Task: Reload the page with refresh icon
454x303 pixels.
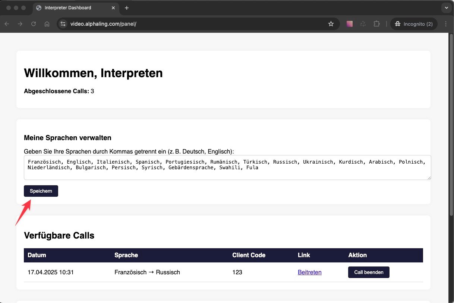Action: pos(34,24)
